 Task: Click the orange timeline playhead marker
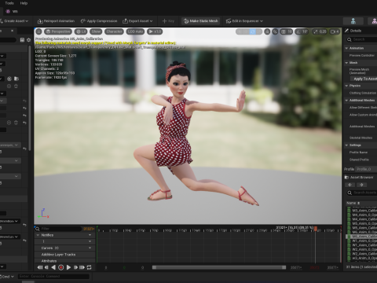click(316, 229)
